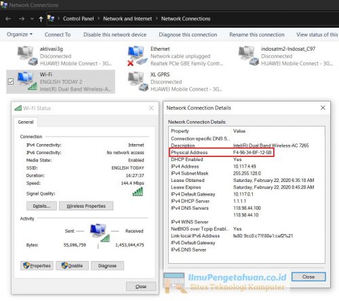Viewport: 339px width, 301px height.
Task: Select the aktivasi3g connection icon
Action: point(27,55)
